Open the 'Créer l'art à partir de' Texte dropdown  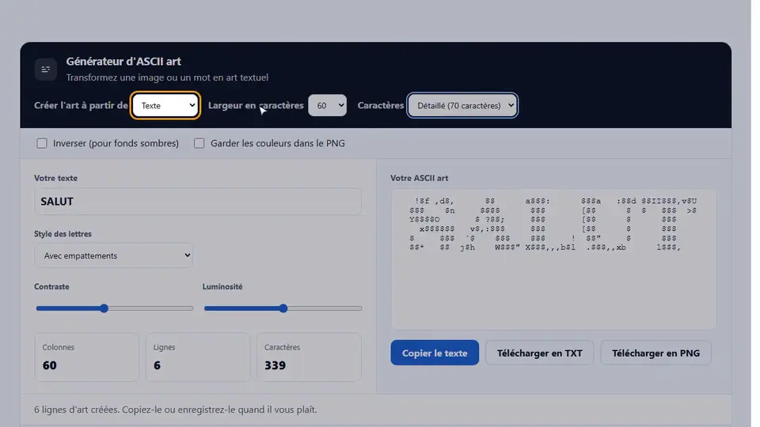coord(165,105)
